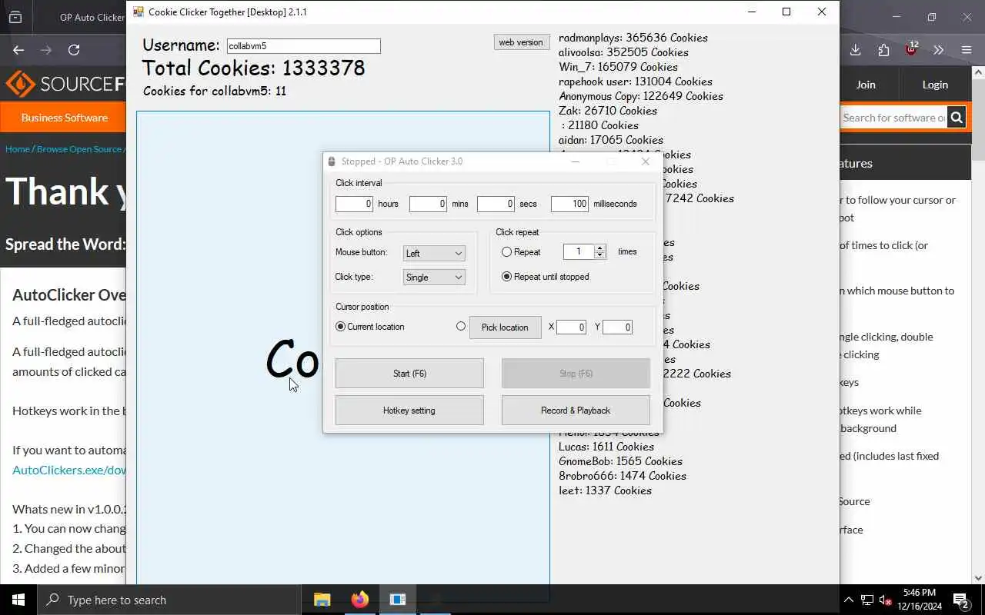Click Cookie Clicker app taskbar icon
Screen dimensions: 985x615
397,600
